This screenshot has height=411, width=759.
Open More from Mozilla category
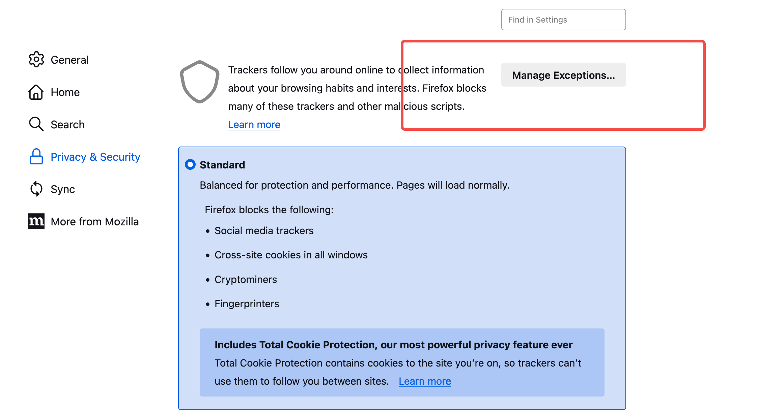pos(94,222)
